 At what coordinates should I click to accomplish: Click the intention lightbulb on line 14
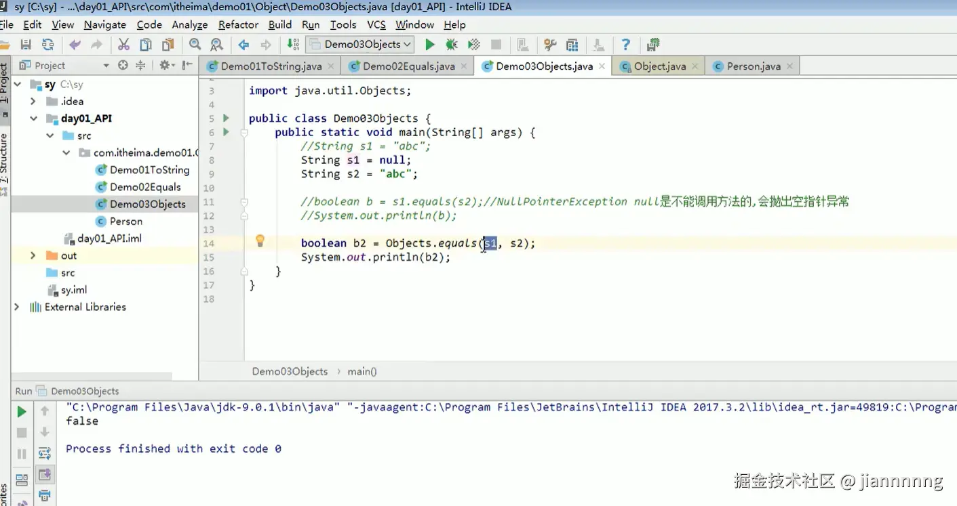[260, 240]
